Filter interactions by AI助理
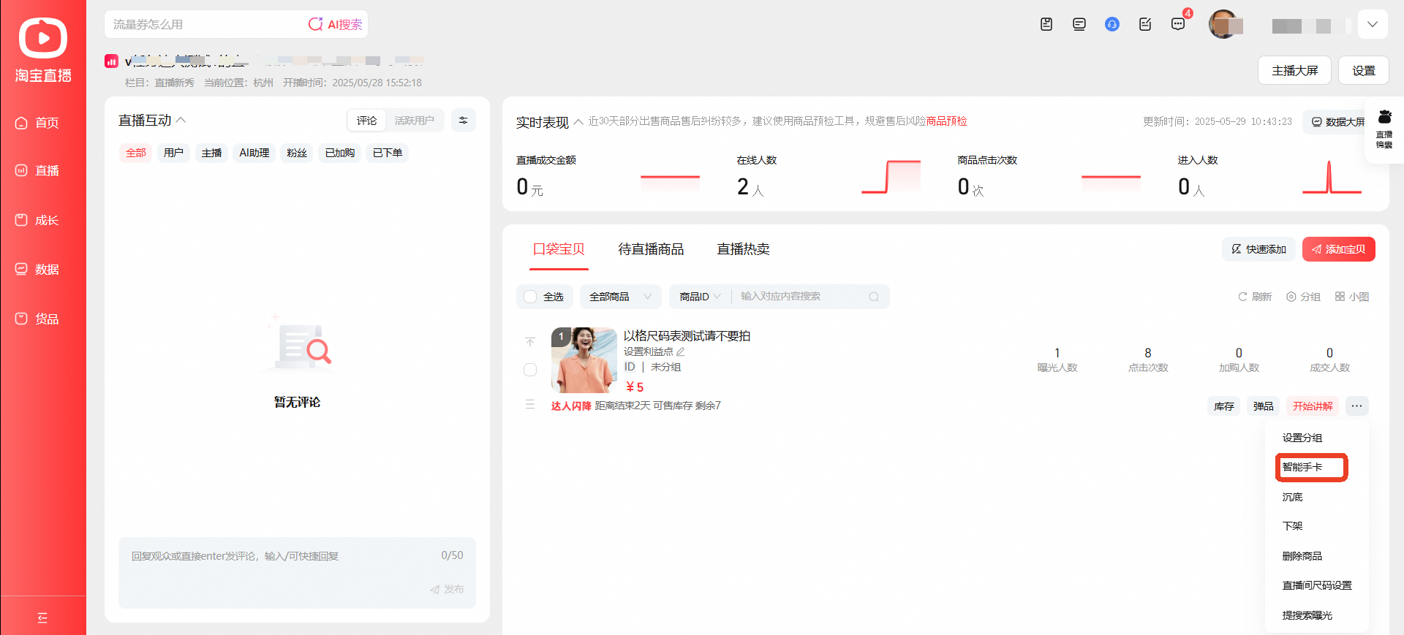 click(254, 153)
